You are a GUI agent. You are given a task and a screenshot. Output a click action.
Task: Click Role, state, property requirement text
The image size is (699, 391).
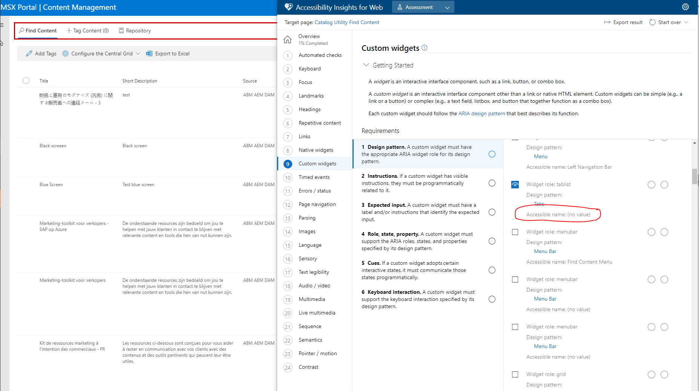point(417,241)
